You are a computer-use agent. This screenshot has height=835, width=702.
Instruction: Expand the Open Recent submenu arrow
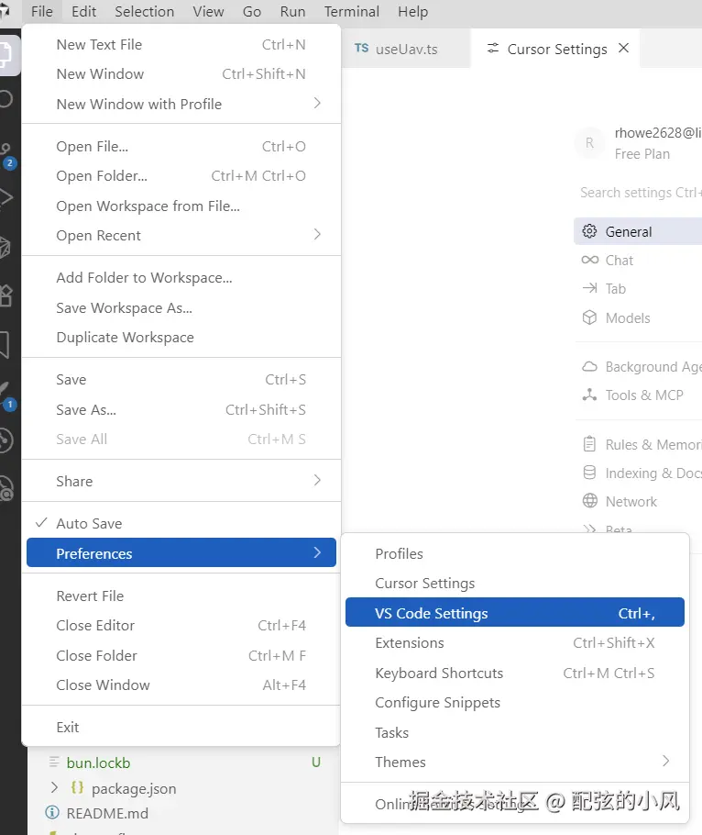[x=317, y=234]
